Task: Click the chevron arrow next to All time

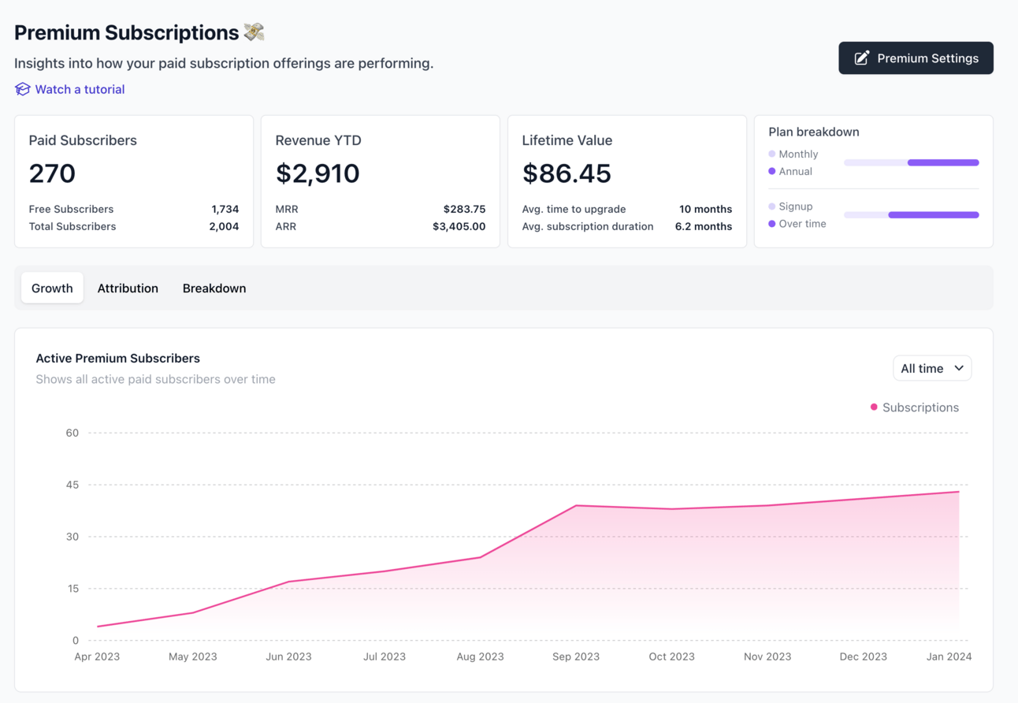Action: pos(959,368)
